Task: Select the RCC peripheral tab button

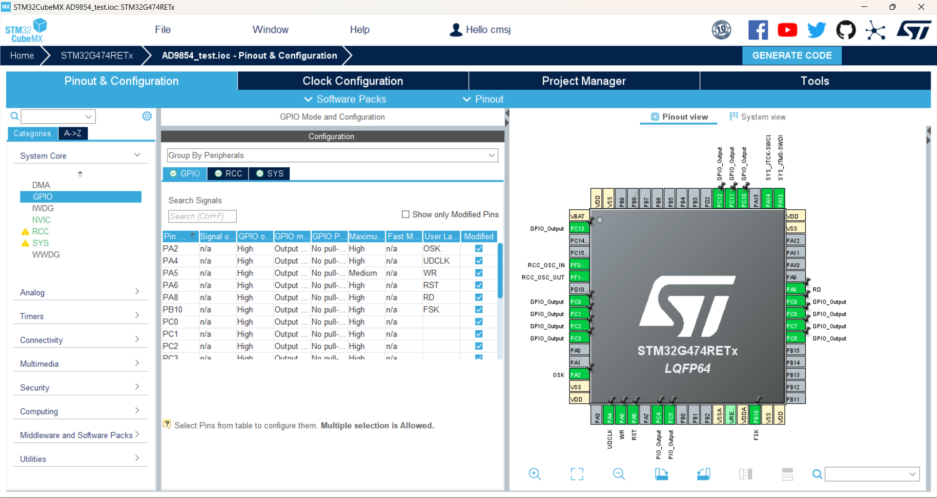Action: pyautogui.click(x=228, y=174)
